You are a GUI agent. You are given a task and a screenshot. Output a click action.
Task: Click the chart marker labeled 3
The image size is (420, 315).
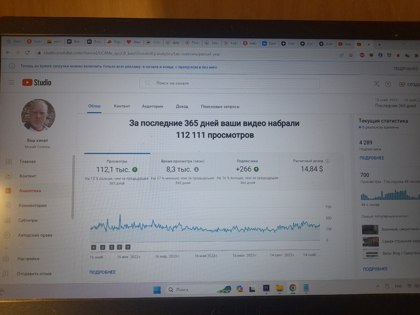point(103,247)
